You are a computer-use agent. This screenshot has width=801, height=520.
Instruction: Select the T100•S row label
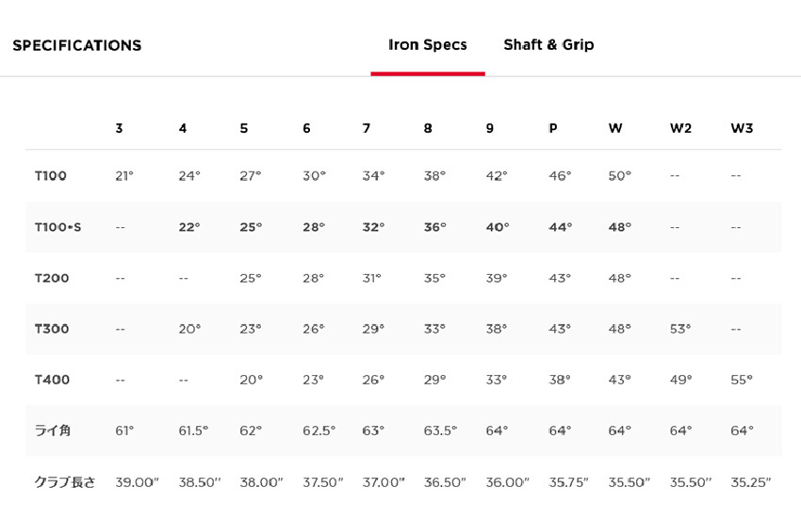pyautogui.click(x=57, y=227)
